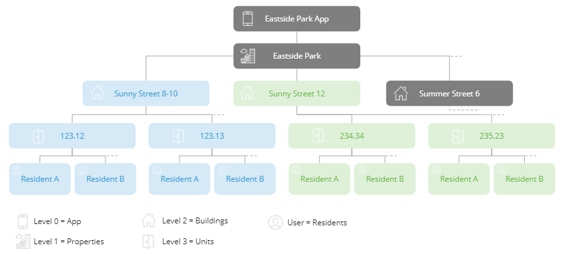Click the house icon in Sunny Street 12

tap(247, 93)
